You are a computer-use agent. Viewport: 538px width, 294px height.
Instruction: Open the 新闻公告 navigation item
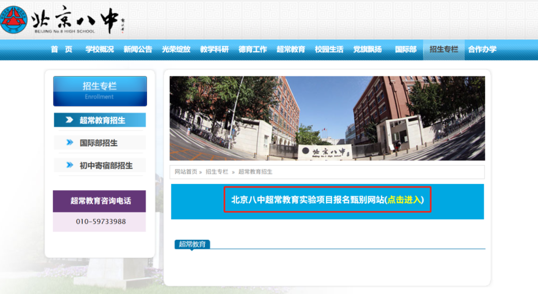(x=138, y=49)
